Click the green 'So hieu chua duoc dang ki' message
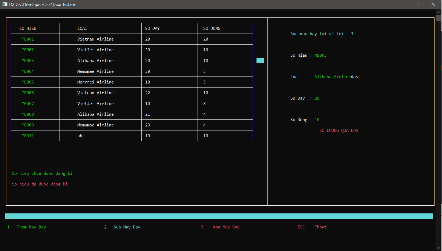The image size is (442, 251). pos(42,173)
